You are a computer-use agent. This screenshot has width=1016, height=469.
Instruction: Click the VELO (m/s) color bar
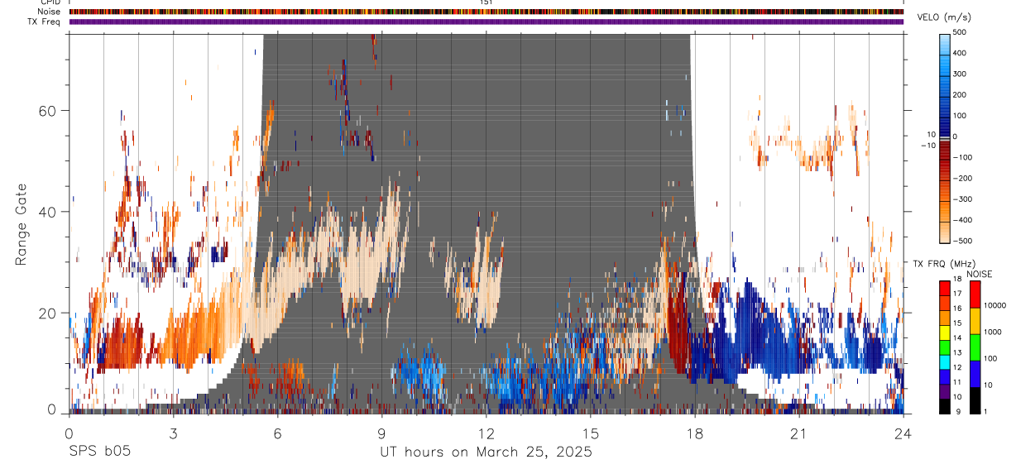[945, 136]
